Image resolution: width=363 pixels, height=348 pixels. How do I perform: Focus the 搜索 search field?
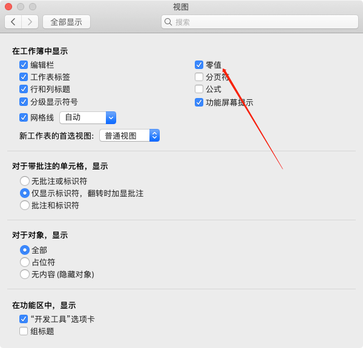pos(260,22)
